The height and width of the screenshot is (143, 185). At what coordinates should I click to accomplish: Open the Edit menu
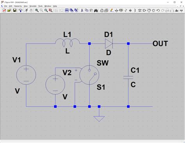11,6
